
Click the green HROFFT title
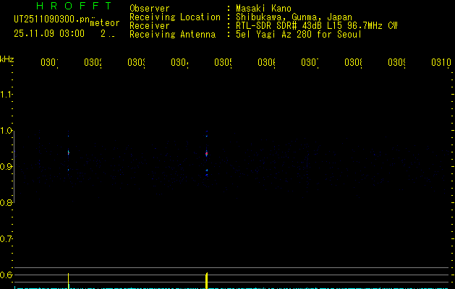pos(75,6)
